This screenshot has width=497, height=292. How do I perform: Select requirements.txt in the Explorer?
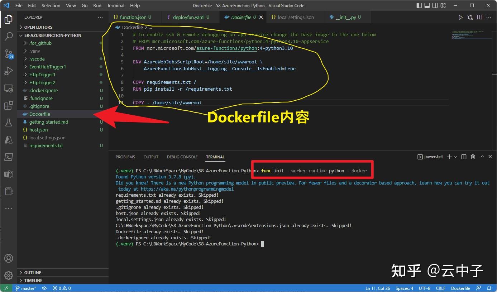(x=47, y=145)
